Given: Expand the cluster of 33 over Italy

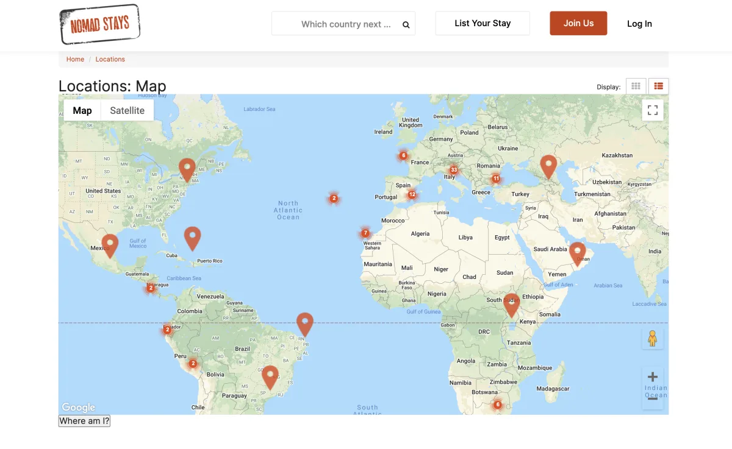Looking at the screenshot, I should pyautogui.click(x=453, y=170).
